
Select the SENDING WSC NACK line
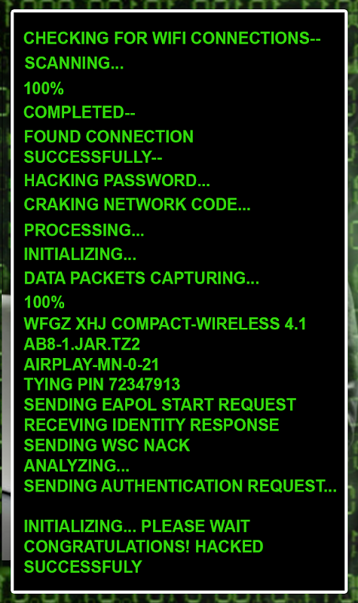pyautogui.click(x=107, y=445)
